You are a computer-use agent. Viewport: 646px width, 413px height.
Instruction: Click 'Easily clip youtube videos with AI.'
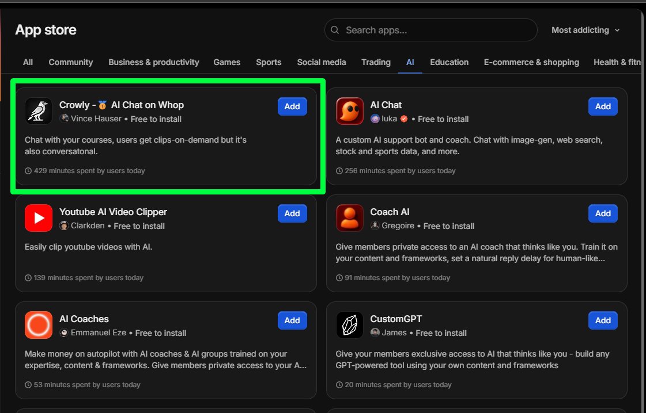[89, 247]
